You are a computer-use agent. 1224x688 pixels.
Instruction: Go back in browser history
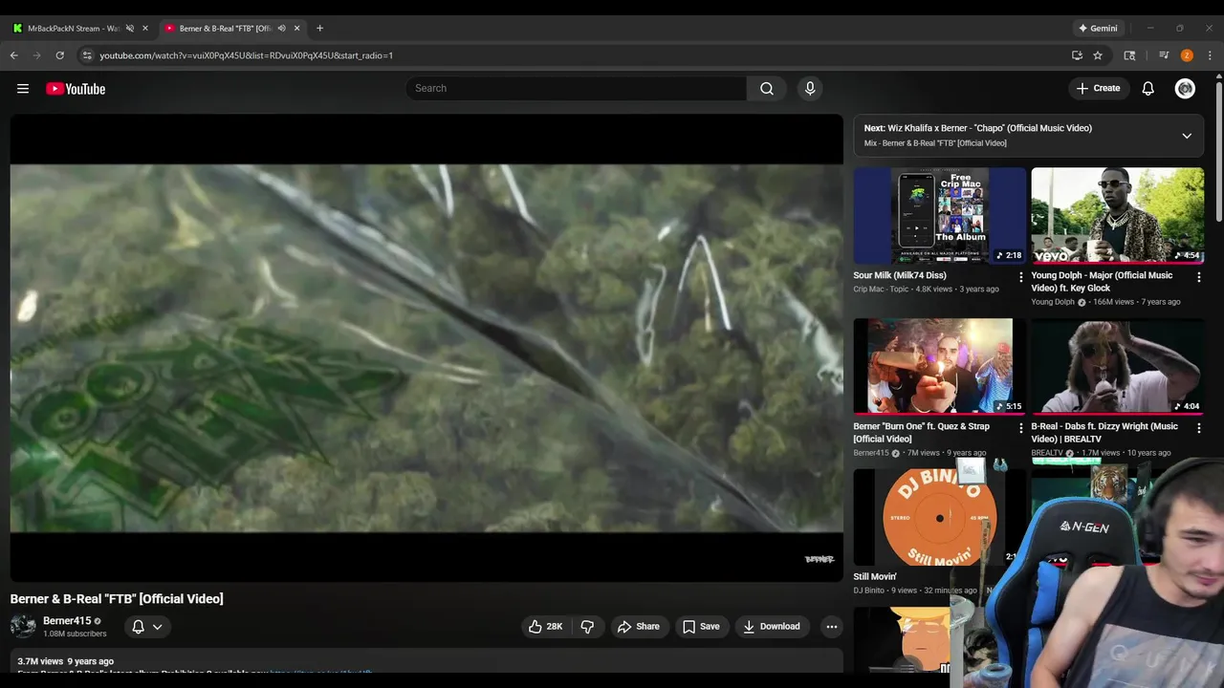pyautogui.click(x=14, y=55)
